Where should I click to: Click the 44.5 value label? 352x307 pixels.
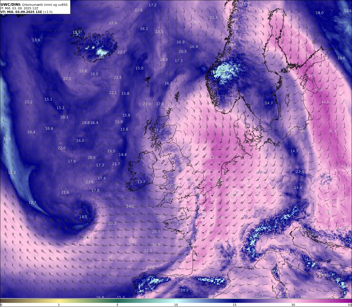coord(312,76)
